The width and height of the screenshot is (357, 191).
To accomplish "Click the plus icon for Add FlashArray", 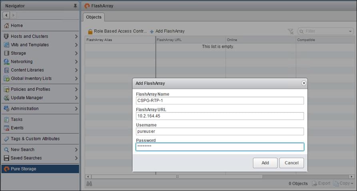I will (x=152, y=32).
